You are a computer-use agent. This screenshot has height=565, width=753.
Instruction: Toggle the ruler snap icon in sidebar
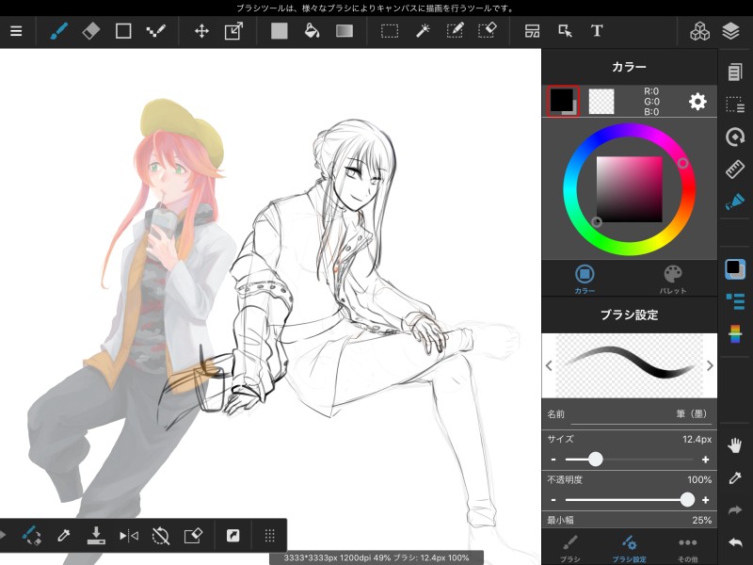pyautogui.click(x=735, y=169)
